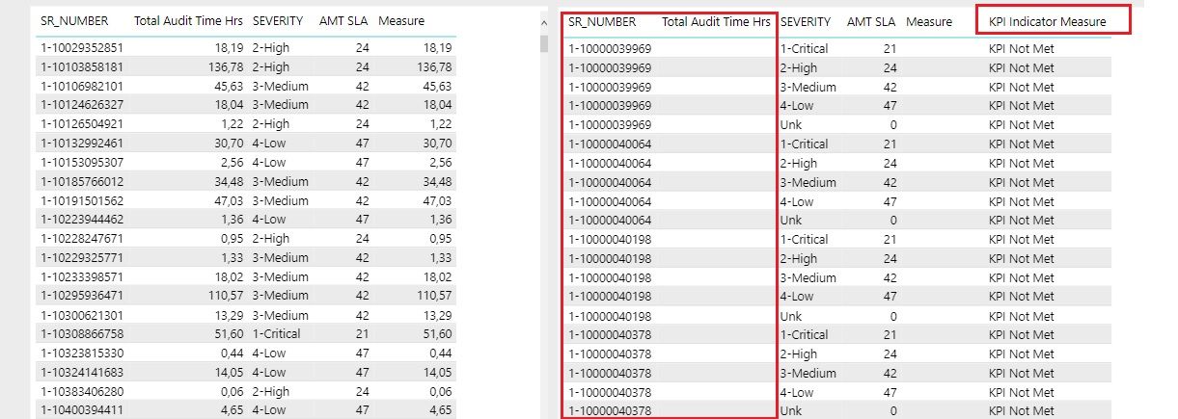
Task: Click AMT SLA 21 in 1-10000040378 1-Critical row
Action: pos(890,335)
